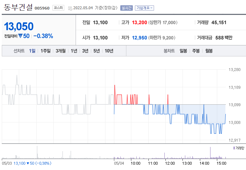Click the 하한가 9,200 text
Screen dimensions: 246x170
point(162,38)
